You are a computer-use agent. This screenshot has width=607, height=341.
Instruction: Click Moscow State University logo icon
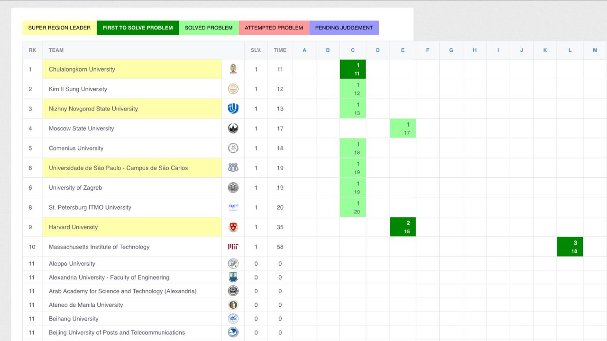[233, 129]
